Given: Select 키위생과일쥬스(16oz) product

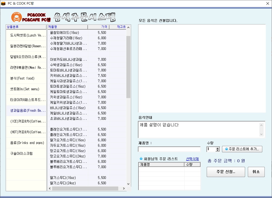Looking at the screenshot, I should coord(87,97).
